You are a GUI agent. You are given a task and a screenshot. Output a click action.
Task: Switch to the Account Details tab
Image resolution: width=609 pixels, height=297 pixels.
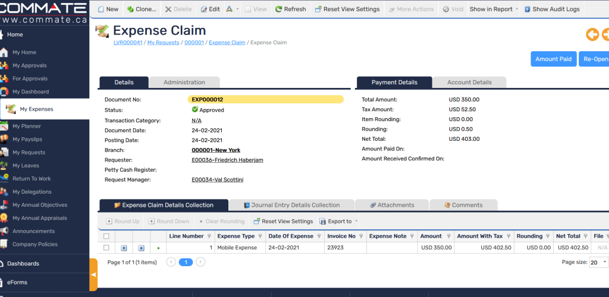[x=469, y=83]
